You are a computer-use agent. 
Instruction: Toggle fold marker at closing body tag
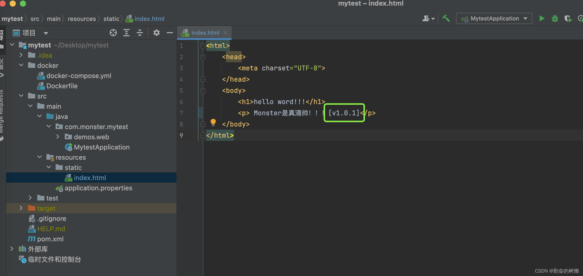click(203, 124)
